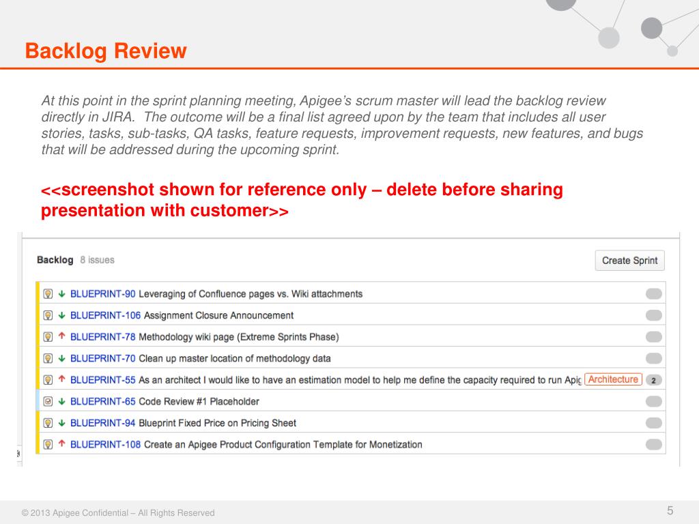Screen dimensions: 699x524
Task: Select 'Leveraging of Confluence pages vs. Wiki attachments' text
Action: [251, 294]
